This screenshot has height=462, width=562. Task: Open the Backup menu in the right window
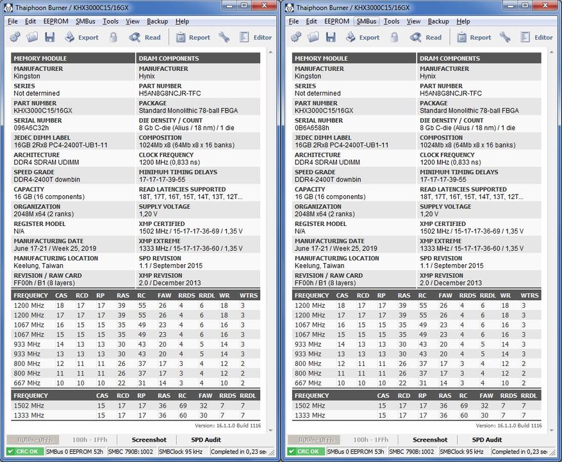(x=438, y=22)
